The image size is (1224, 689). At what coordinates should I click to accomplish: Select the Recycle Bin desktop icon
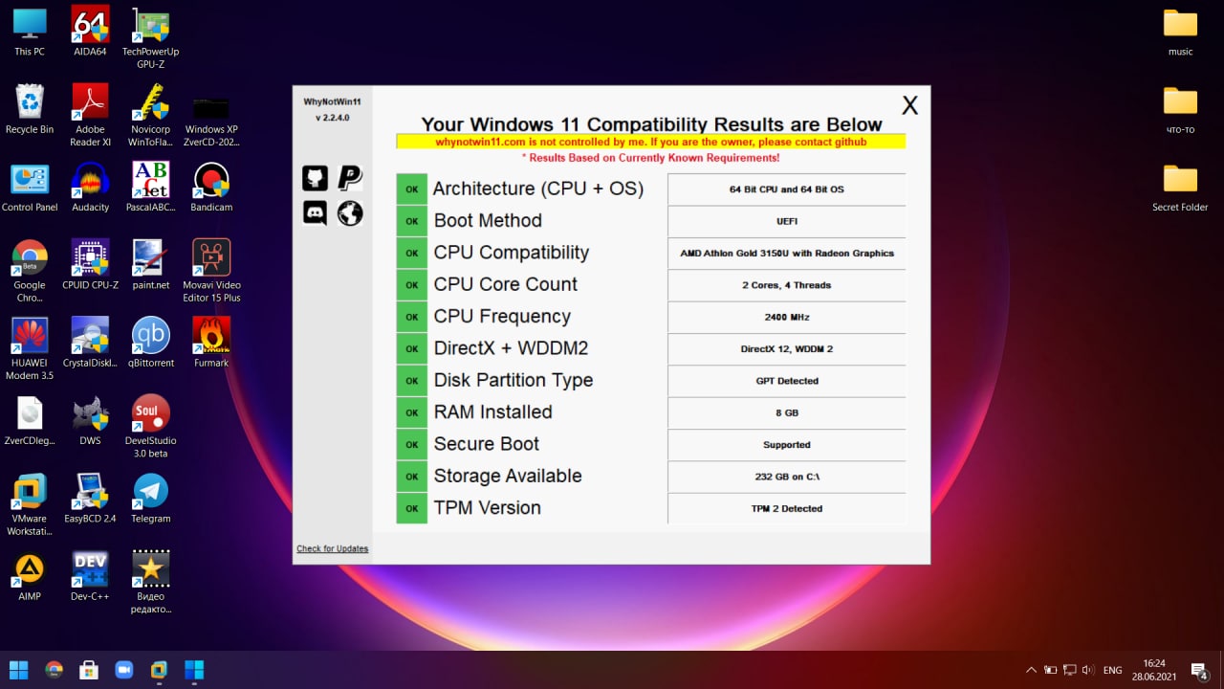(x=30, y=109)
